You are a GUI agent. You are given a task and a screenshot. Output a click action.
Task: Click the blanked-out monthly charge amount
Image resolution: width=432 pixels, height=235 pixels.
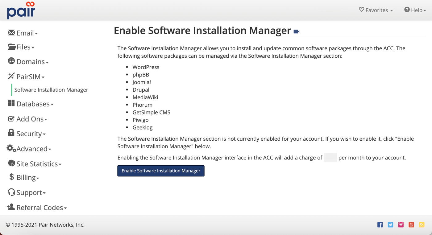(x=330, y=158)
